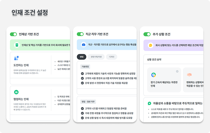Image resolution: width=210 pixels, height=133 pixels.
Task: Select the 영업 - 일반 직무 tag label
Action: point(88,102)
